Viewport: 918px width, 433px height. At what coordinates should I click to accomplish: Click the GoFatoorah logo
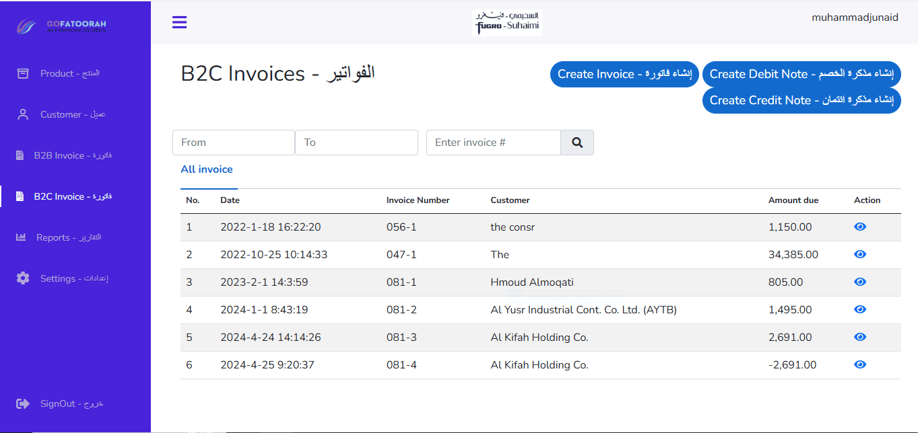[x=61, y=26]
